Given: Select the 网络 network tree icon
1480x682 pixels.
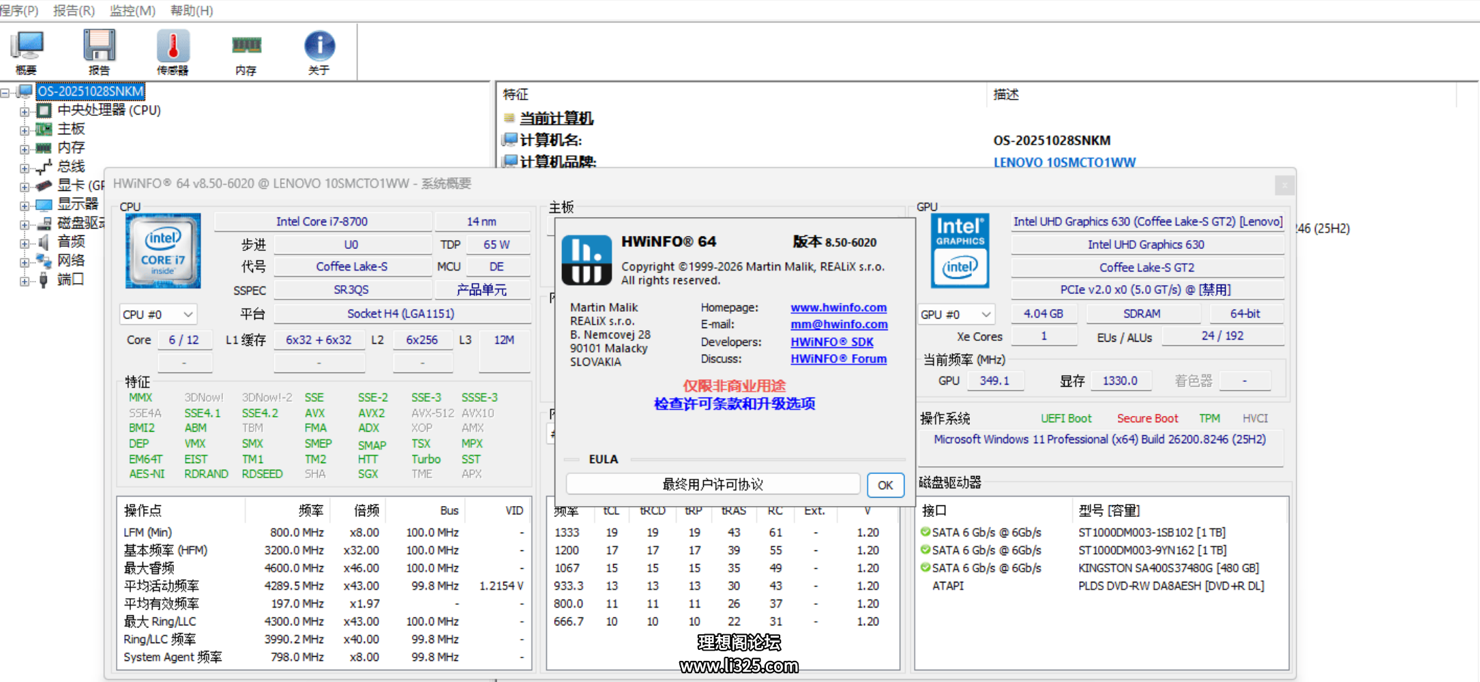Looking at the screenshot, I should click(44, 261).
